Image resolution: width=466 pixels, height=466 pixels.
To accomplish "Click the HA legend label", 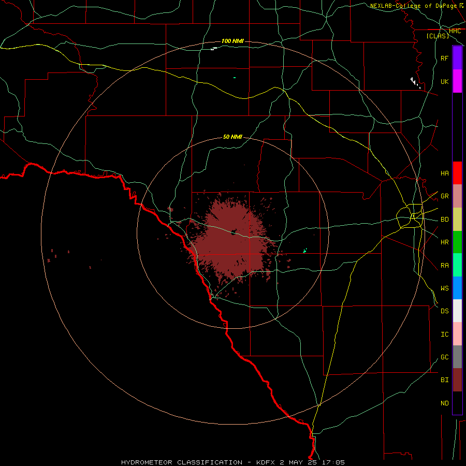I will (444, 173).
